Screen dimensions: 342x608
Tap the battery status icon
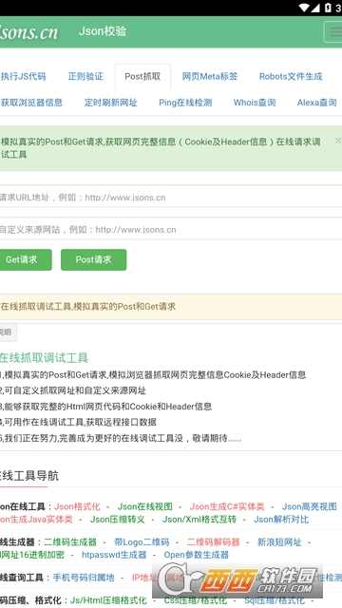pos(328,8)
